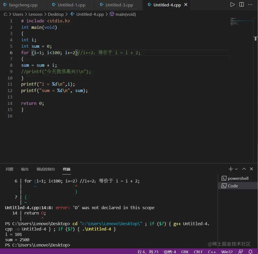The width and height of the screenshot is (258, 254).
Task: Click 'return 0;' in the editor
Action: [x=32, y=104]
